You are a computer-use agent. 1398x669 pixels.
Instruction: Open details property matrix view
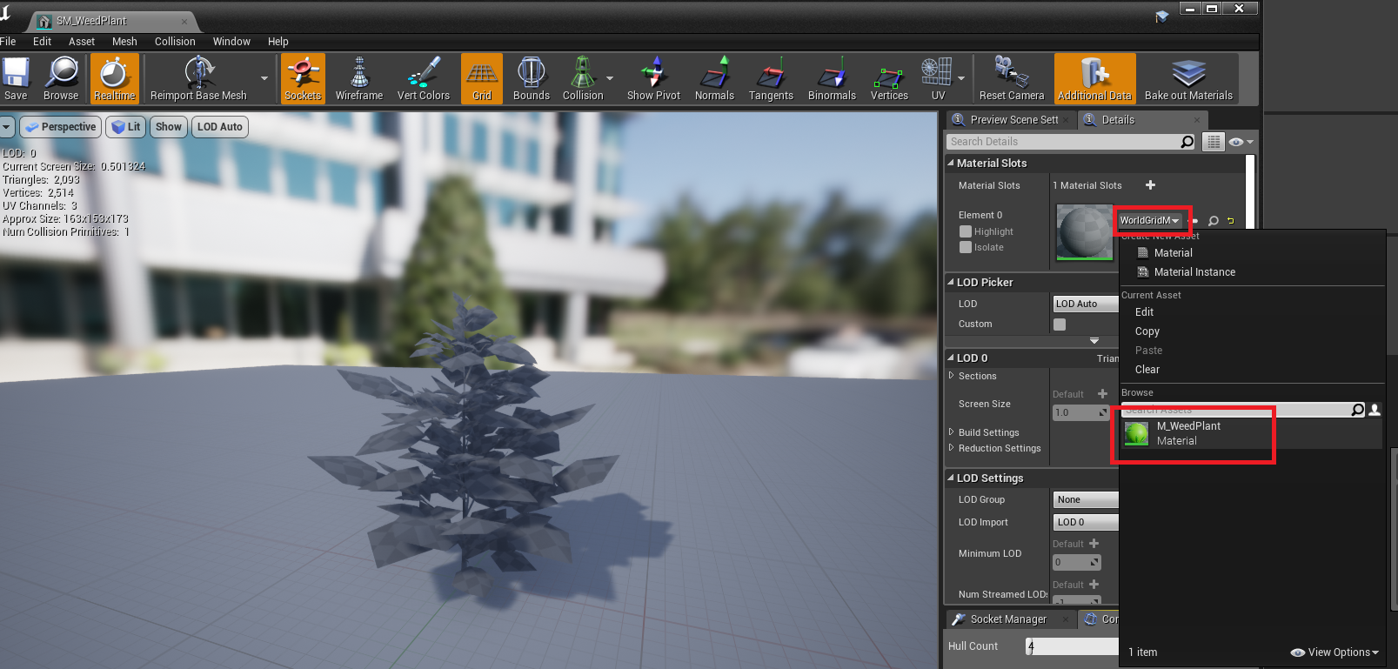1213,142
